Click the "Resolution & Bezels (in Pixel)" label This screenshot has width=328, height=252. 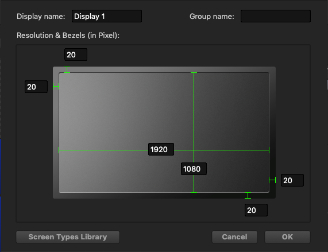pos(68,36)
